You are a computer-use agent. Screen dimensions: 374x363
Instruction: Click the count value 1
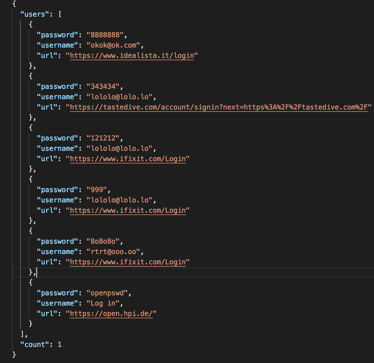(60, 344)
